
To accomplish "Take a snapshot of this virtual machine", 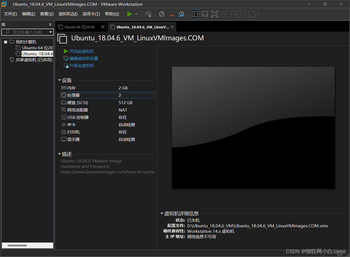I will 162,14.
